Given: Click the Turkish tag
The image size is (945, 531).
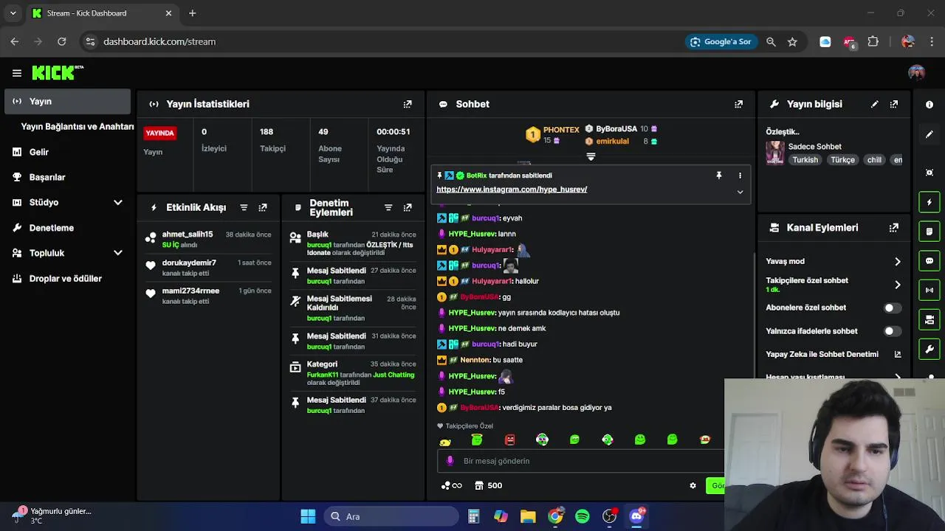Looking at the screenshot, I should (805, 160).
